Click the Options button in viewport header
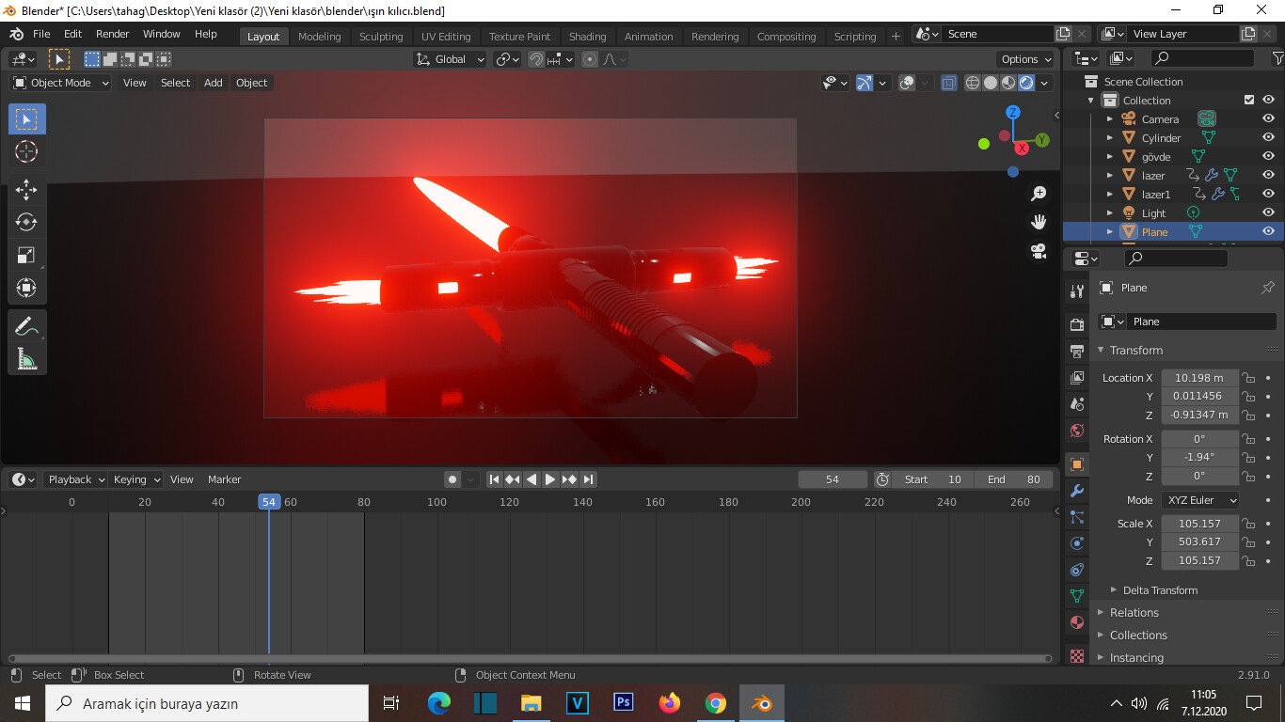Screen dimensions: 1285x722 pos(1026,59)
